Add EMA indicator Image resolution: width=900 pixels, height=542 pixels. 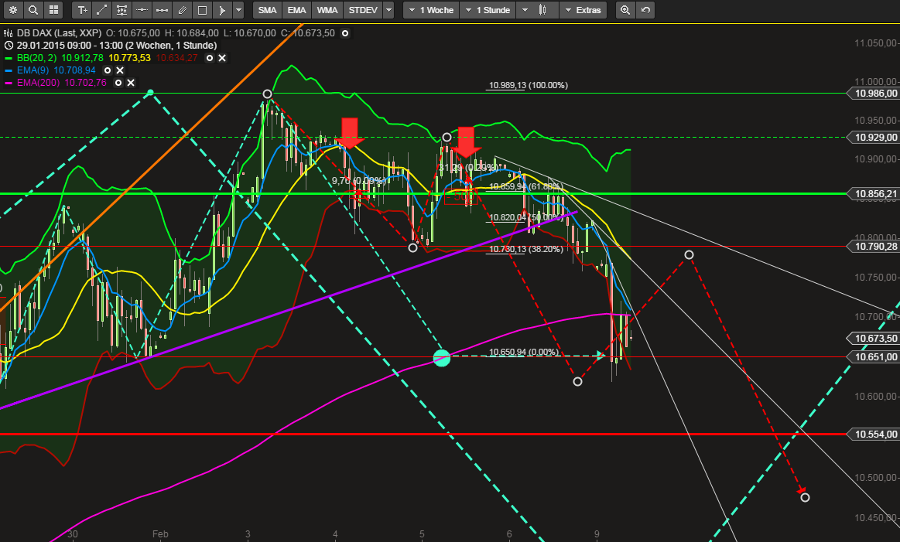[x=296, y=10]
